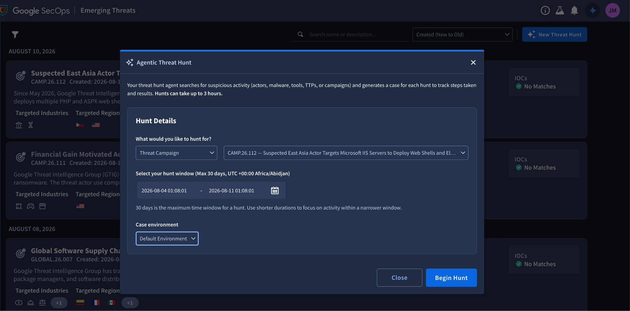Click the financial money icon in GLOBAL.26.007 card

[x=19, y=303]
